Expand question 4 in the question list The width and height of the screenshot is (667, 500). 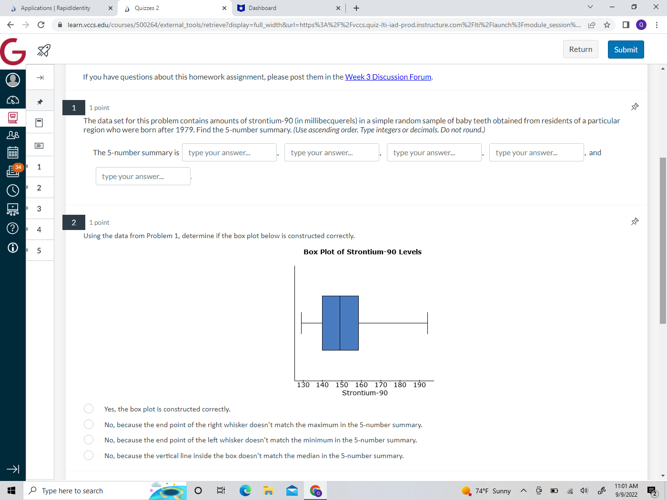(x=40, y=229)
